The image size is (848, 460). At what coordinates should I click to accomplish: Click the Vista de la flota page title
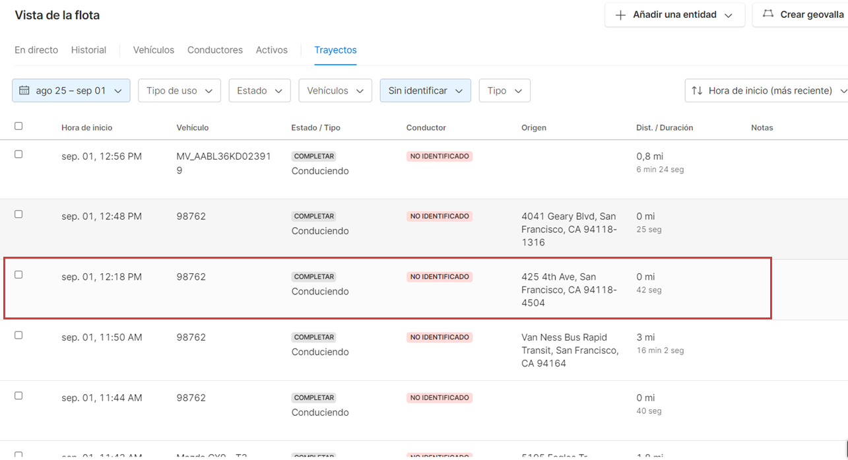(57, 15)
